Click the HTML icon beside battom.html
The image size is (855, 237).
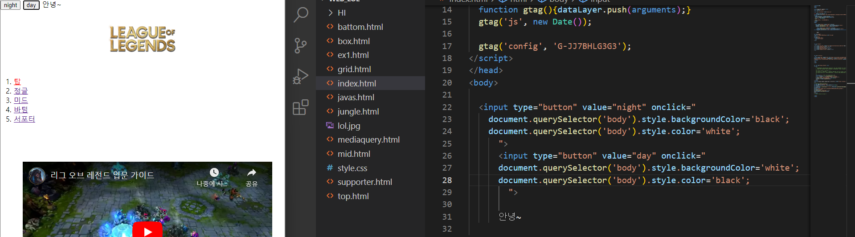click(330, 27)
